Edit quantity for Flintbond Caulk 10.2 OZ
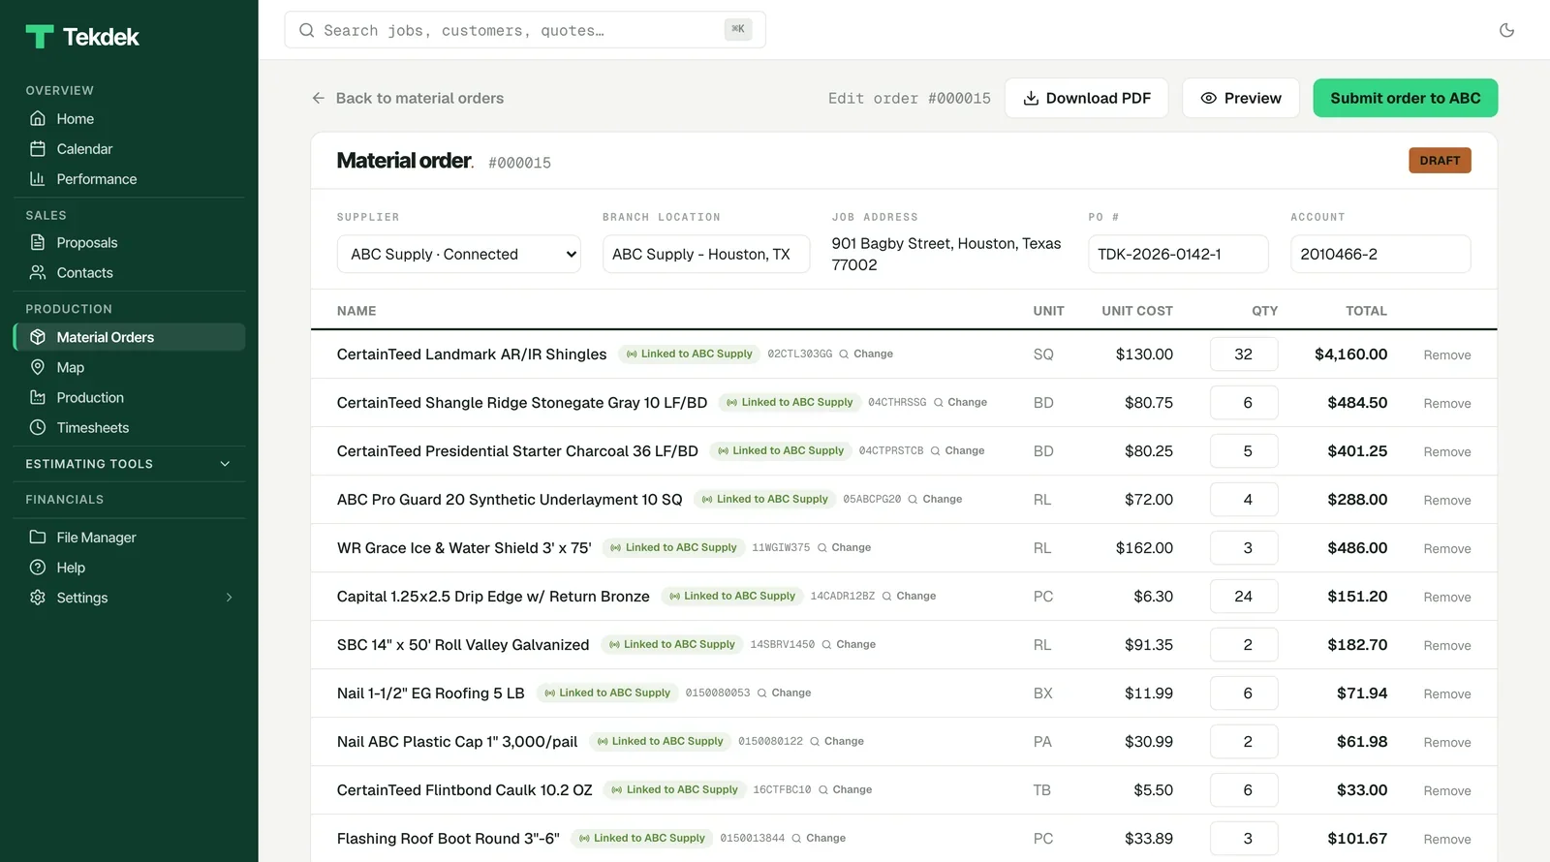Screen dimensions: 1550x862 (1244, 790)
